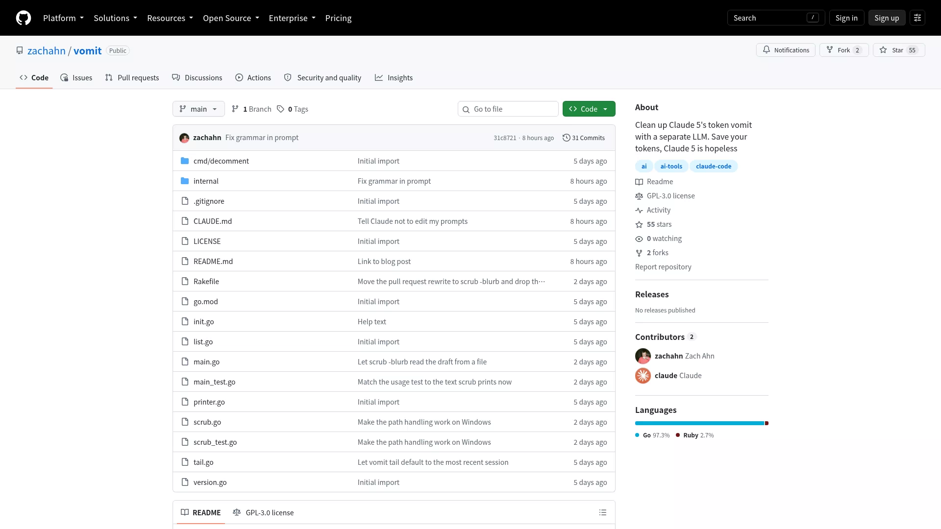
Task: Click the GPL-3.0 license scale icon in About
Action: (x=639, y=196)
